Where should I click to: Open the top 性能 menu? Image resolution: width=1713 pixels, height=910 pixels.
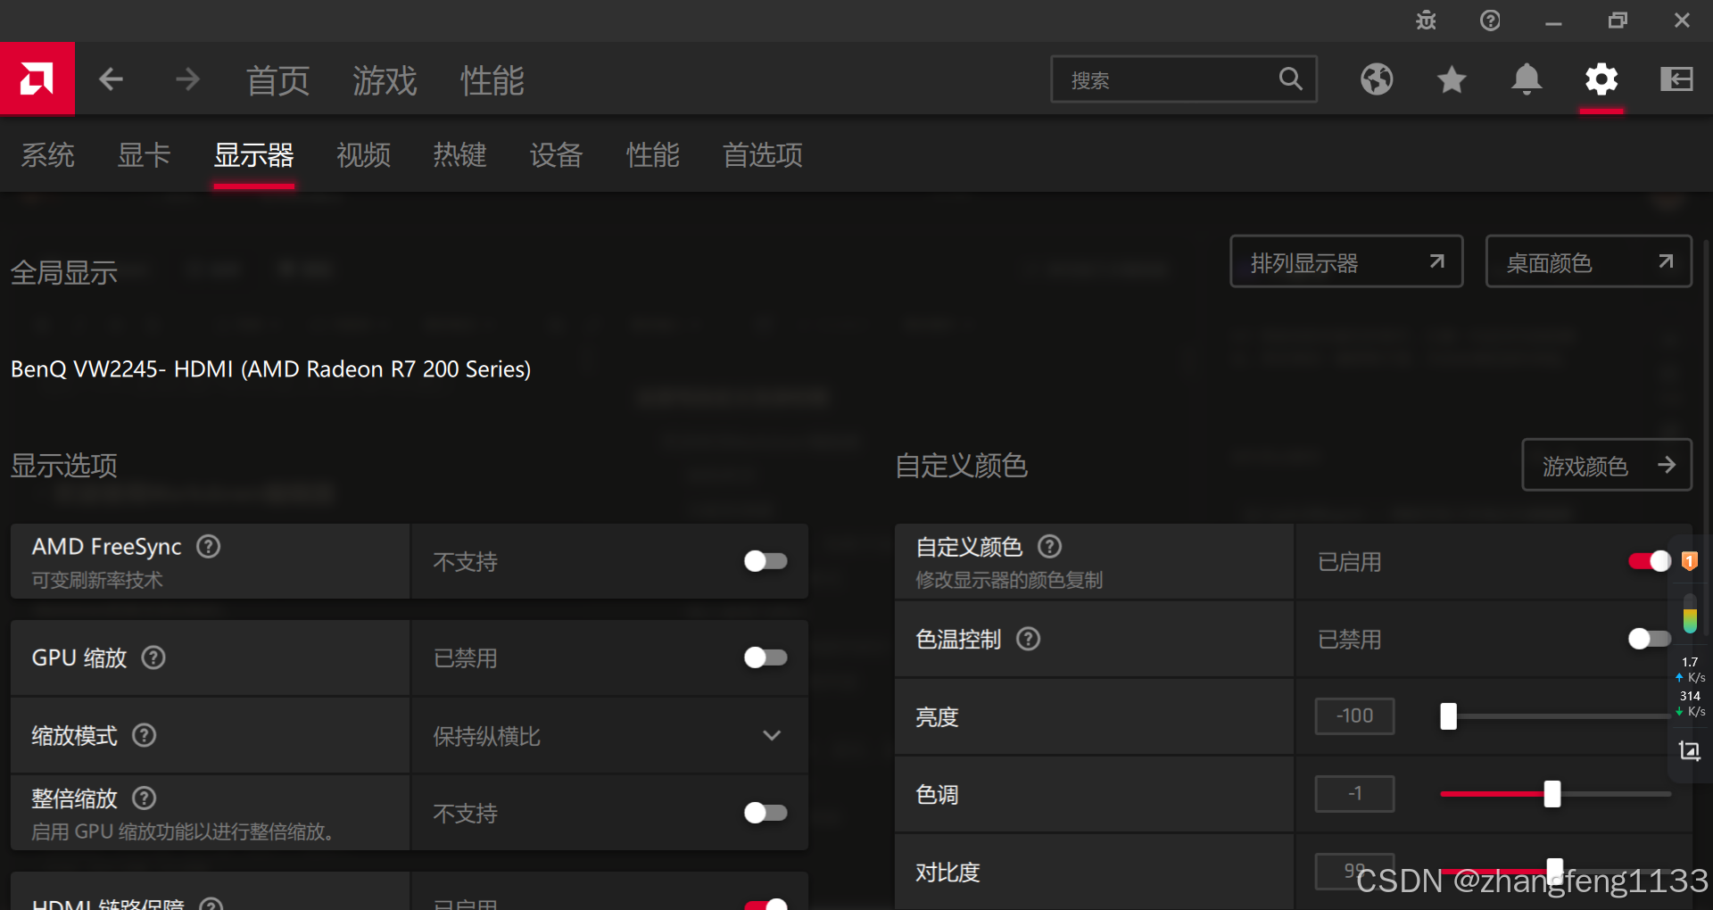[x=492, y=80]
